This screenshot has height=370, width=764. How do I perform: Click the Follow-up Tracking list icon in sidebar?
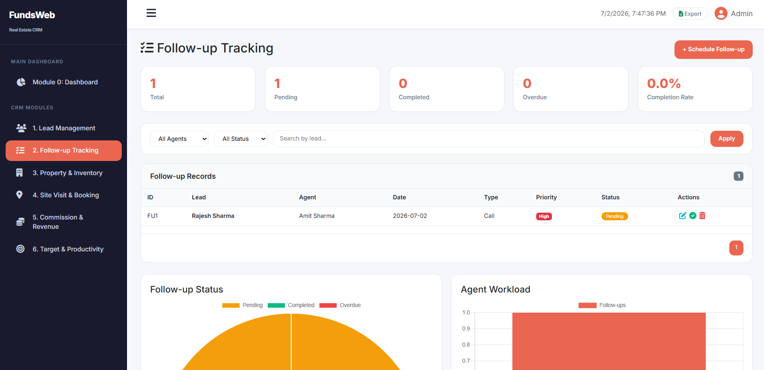pyautogui.click(x=20, y=151)
